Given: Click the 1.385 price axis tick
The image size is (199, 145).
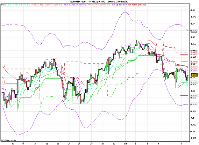Looking at the screenshot, I should click(x=193, y=138).
